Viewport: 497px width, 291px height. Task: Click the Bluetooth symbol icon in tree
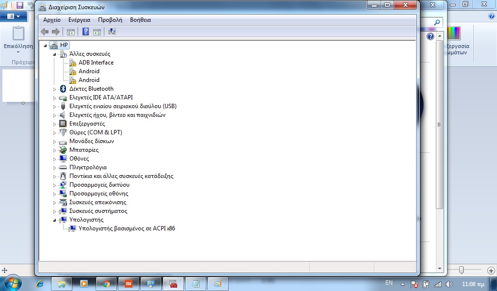pos(63,89)
